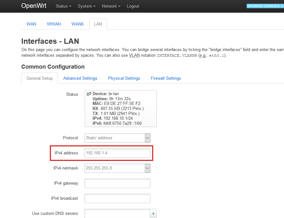Image resolution: width=284 pixels, height=218 pixels.
Task: Switch to Physical Settings
Action: tap(124, 78)
